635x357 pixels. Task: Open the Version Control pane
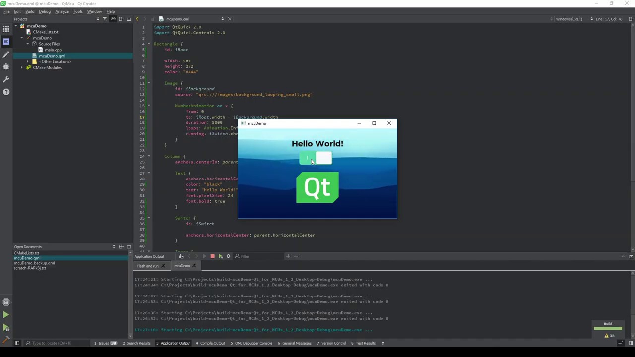pyautogui.click(x=331, y=343)
